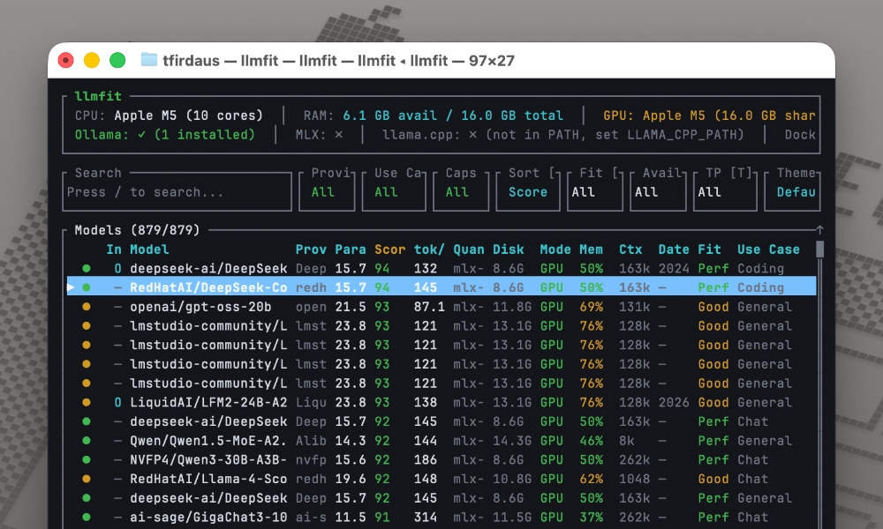
Task: Click the models list scrollbar thumb
Action: tap(819, 249)
